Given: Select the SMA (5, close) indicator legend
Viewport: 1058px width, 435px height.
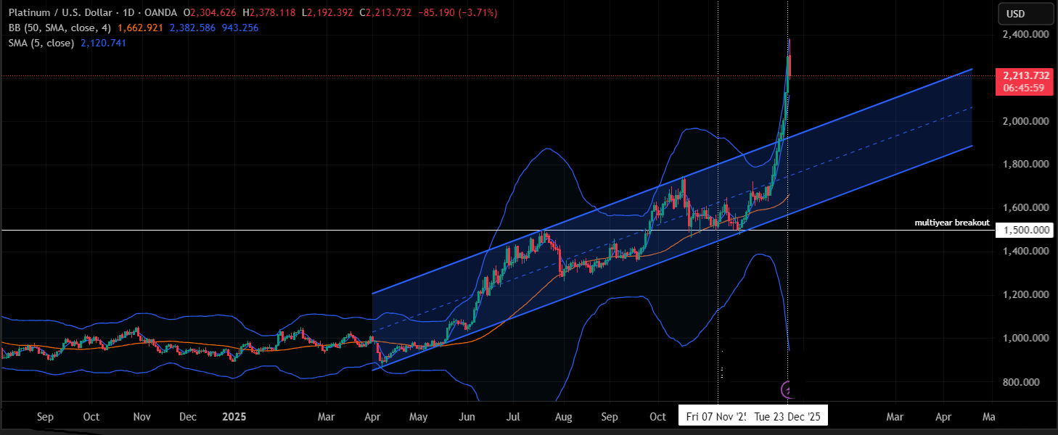Looking at the screenshot, I should 41,43.
